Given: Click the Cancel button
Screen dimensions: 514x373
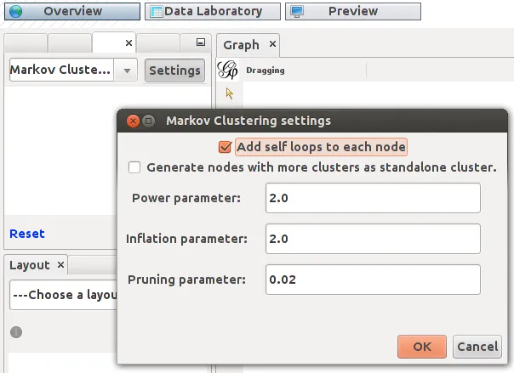Looking at the screenshot, I should (477, 347).
